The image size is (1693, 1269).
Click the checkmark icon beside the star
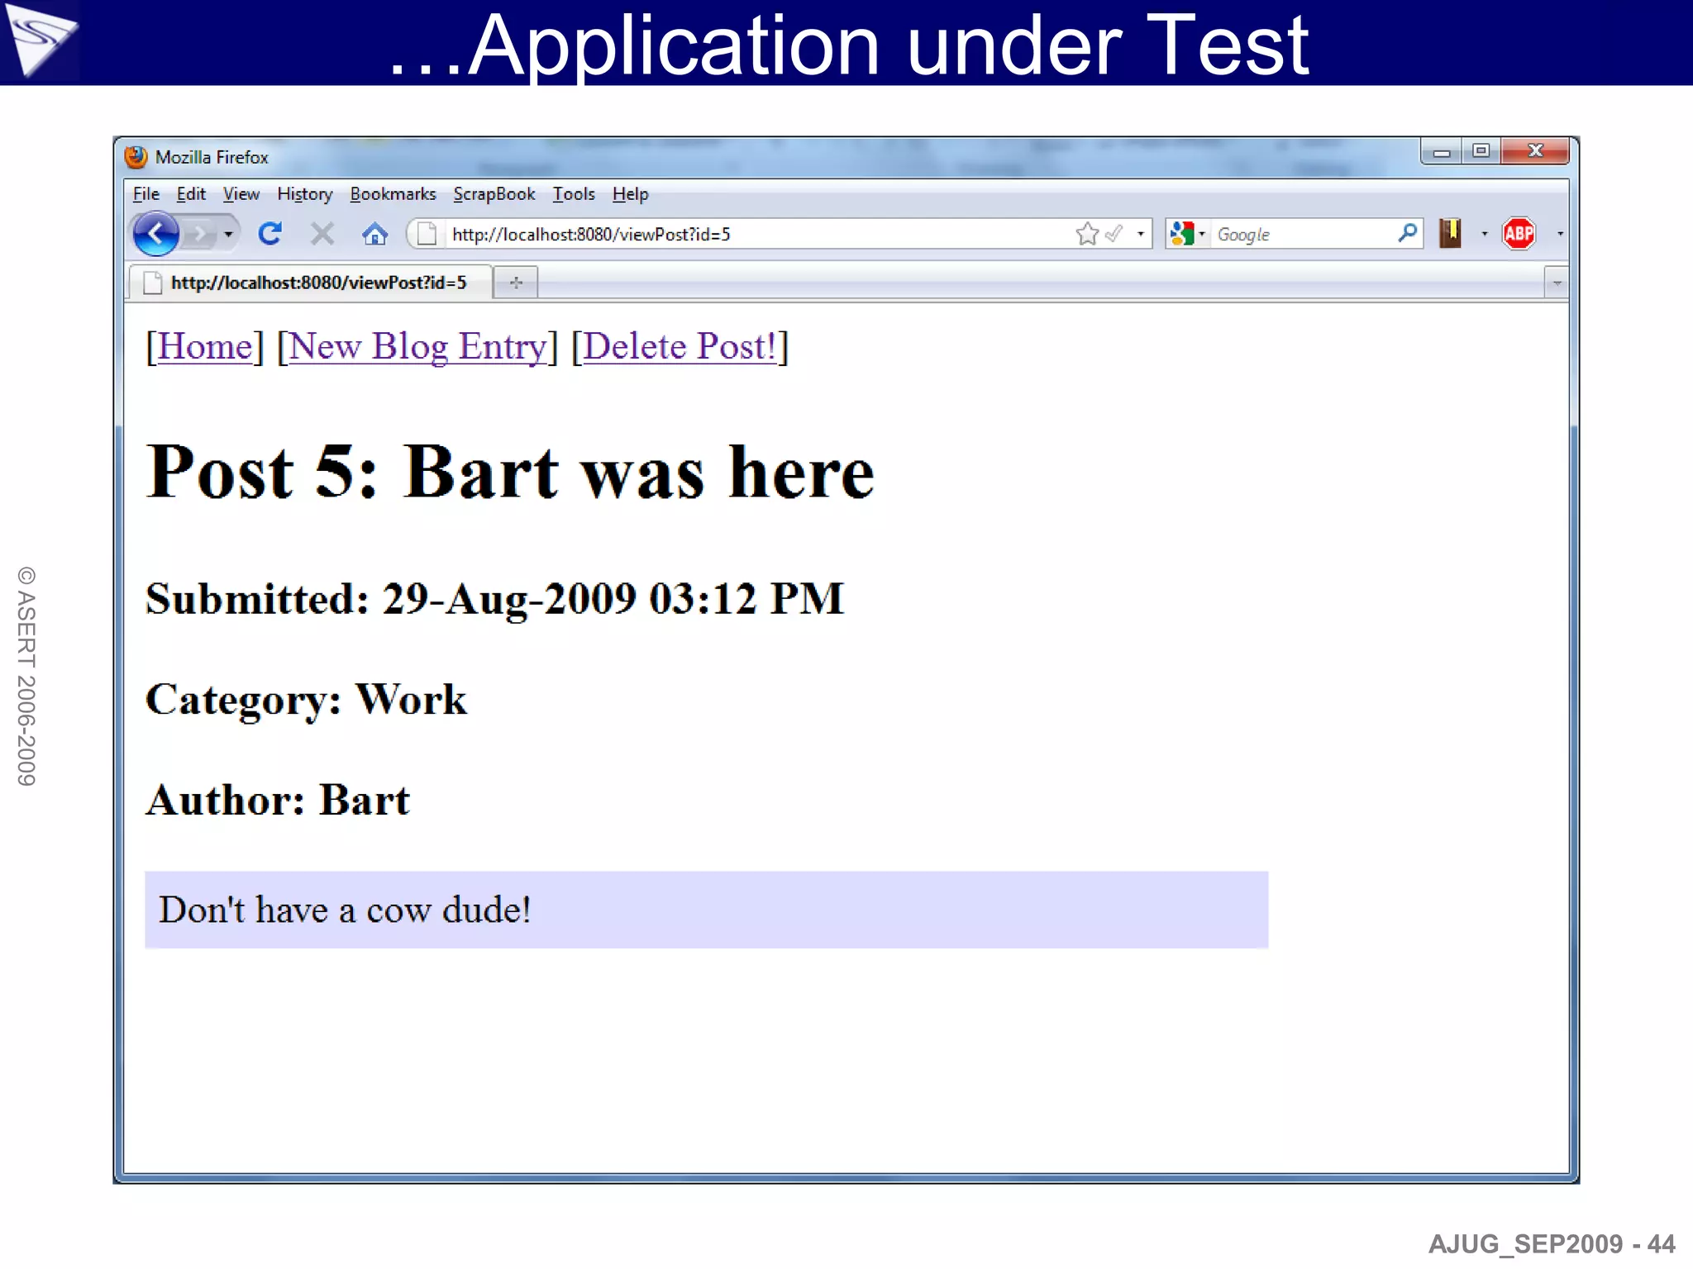pyautogui.click(x=1114, y=234)
